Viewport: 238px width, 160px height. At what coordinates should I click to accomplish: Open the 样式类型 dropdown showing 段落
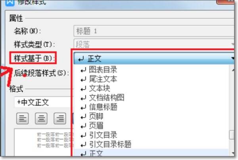[x=154, y=44]
